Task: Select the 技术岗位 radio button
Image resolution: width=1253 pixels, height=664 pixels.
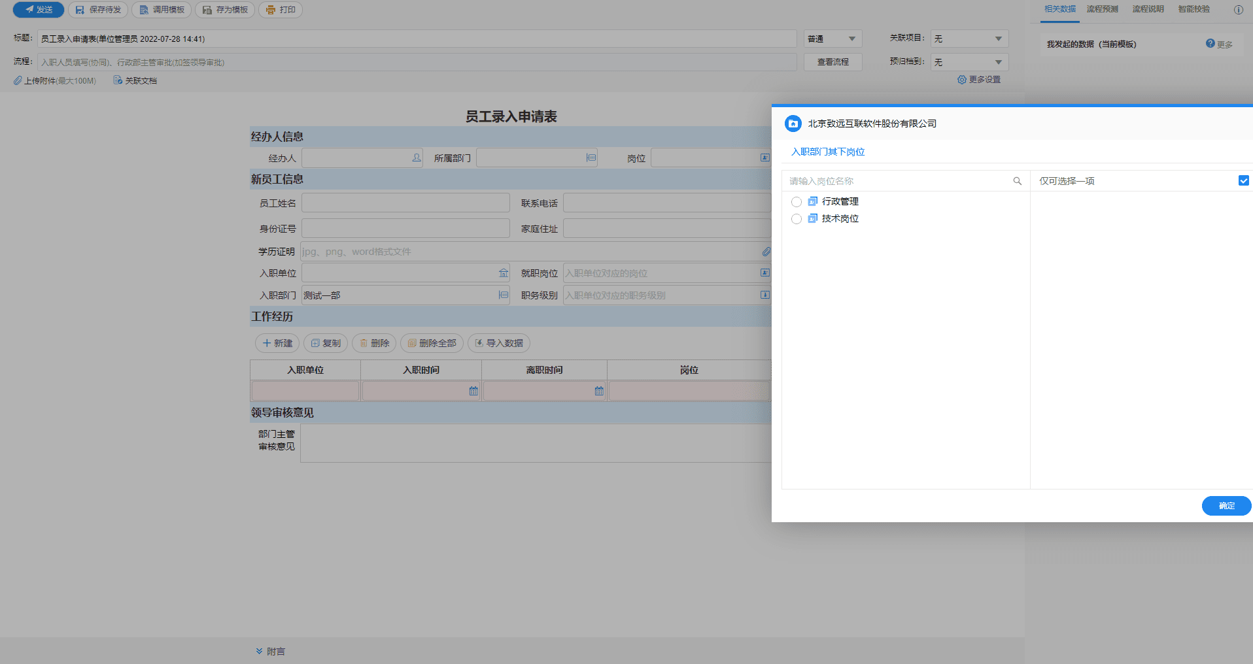Action: [797, 219]
